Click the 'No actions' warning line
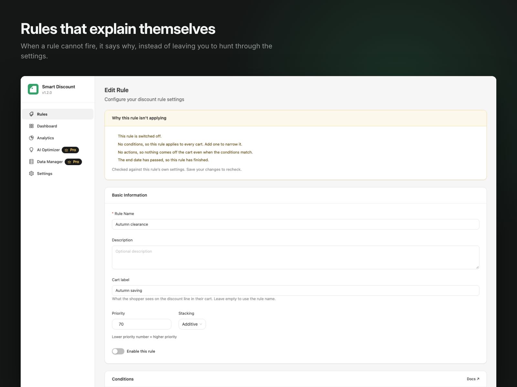 point(185,152)
